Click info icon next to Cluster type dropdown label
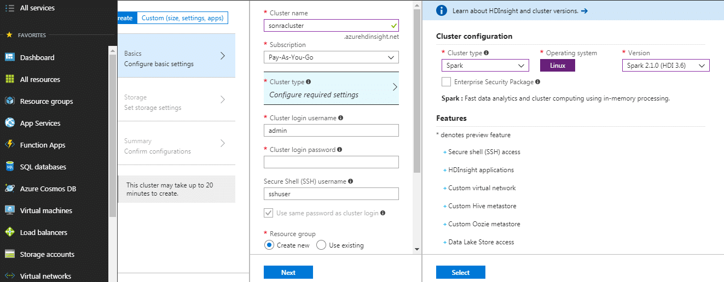Screen dimensions: 724x282 click(x=486, y=53)
